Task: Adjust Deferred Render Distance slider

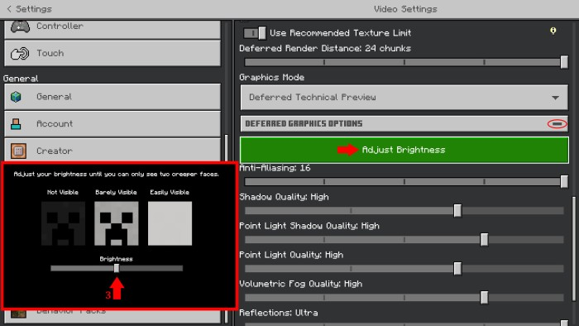Action: pyautogui.click(x=404, y=62)
